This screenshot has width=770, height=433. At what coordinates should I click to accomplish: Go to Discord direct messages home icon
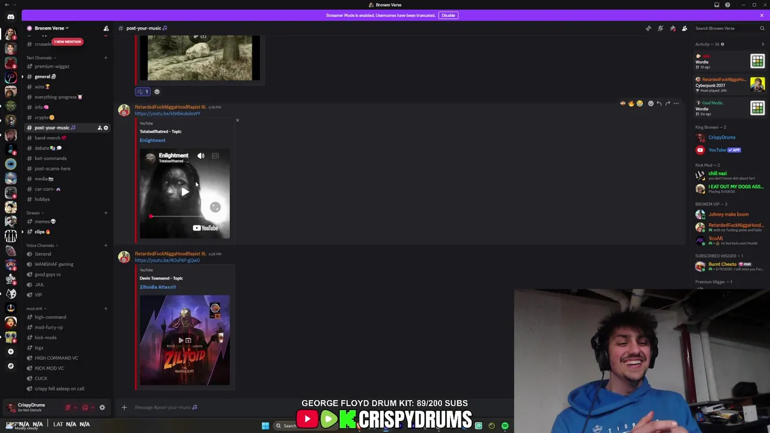tap(11, 17)
